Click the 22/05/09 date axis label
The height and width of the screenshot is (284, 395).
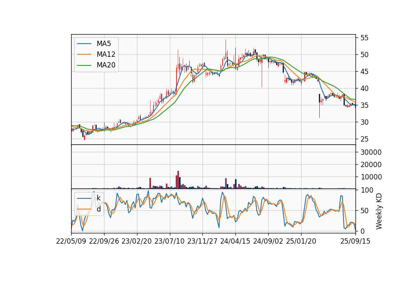point(71,241)
